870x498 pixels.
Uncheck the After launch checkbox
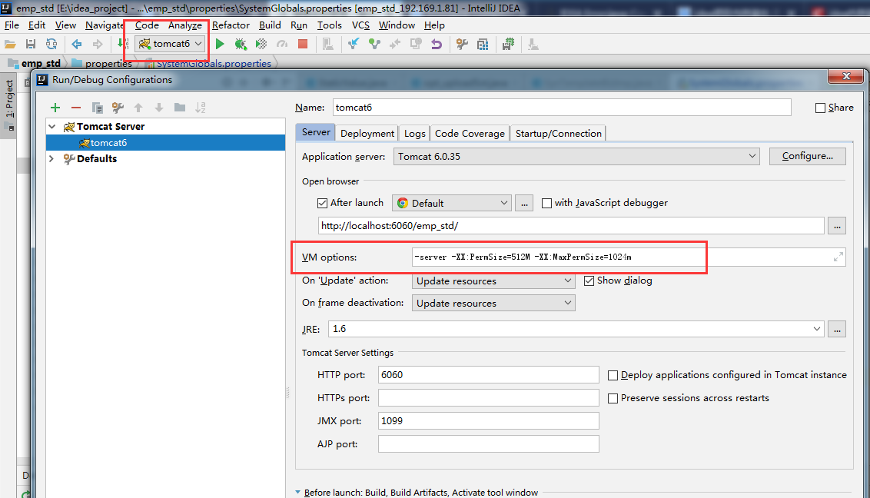[x=322, y=203]
